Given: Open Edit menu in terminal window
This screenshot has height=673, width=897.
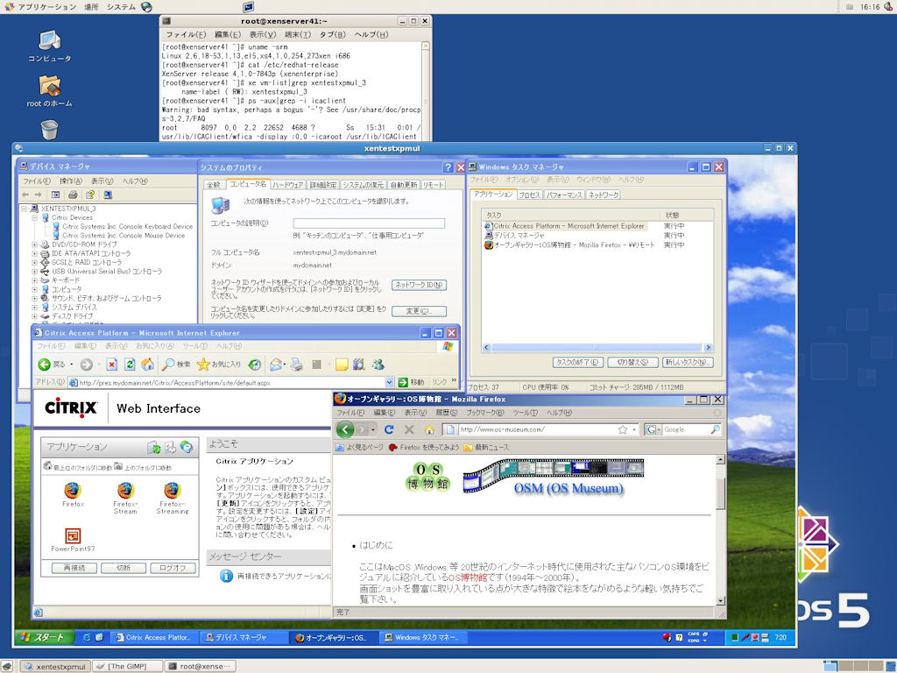Looking at the screenshot, I should (x=228, y=34).
